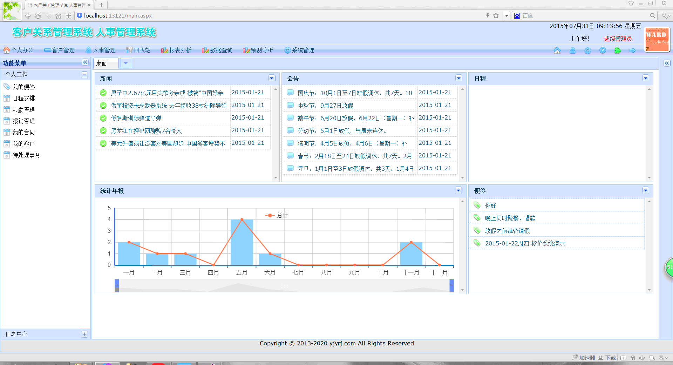Click the WARD avatar image
This screenshot has height=365, width=673.
[657, 39]
